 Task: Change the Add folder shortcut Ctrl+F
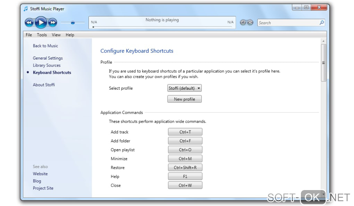click(185, 141)
